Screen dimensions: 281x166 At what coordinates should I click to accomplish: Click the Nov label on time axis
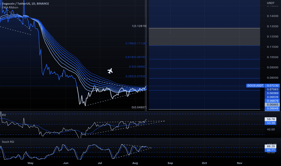(240, 163)
